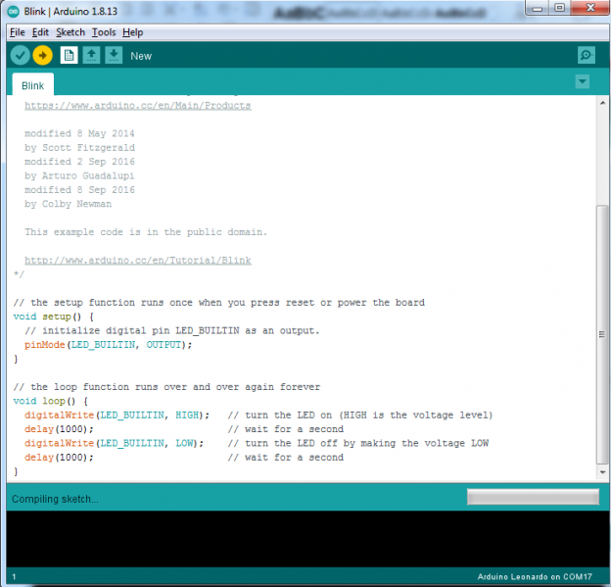Click the 'modified 8 May 2014' comment line
This screenshot has width=611, height=587.
(x=79, y=134)
